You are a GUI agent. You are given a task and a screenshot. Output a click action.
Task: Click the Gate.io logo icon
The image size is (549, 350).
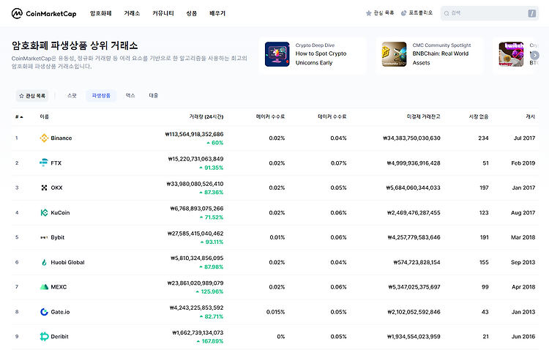click(44, 312)
